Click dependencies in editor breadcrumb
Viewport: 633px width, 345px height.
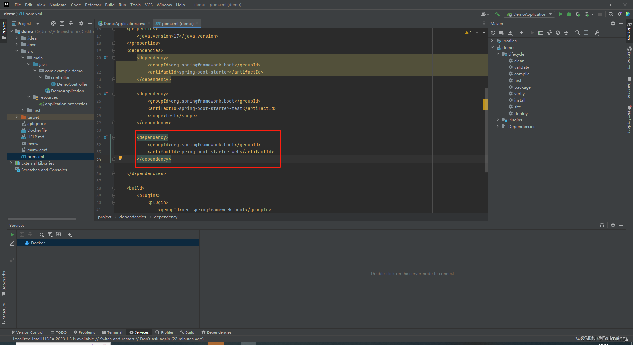pos(133,217)
